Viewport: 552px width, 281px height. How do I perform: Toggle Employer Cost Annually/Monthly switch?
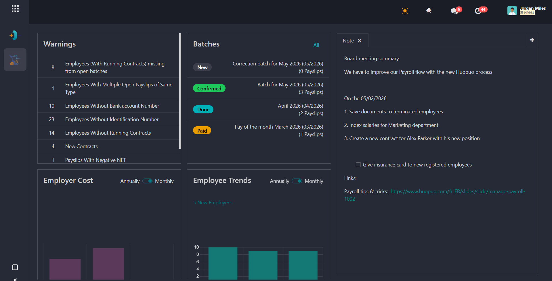(147, 181)
